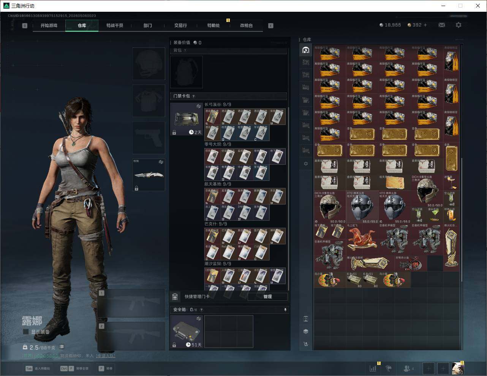This screenshot has height=376, width=487.
Task: Select the empty helmet equipment slot
Action: 149,63
